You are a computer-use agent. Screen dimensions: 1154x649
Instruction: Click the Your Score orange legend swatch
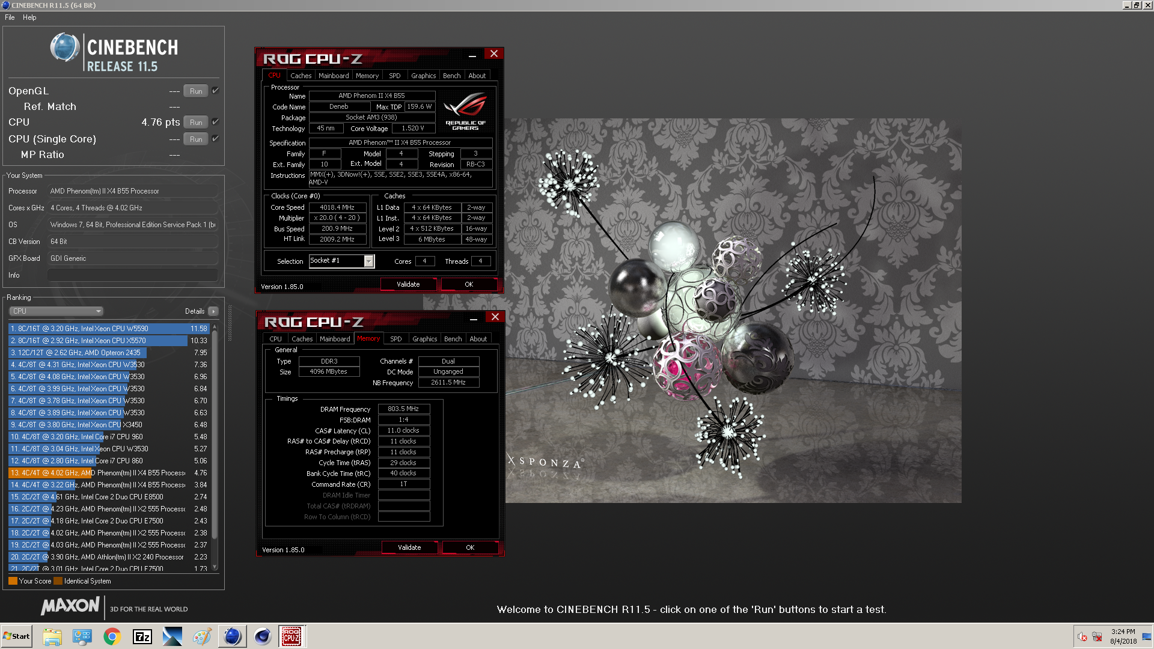13,581
